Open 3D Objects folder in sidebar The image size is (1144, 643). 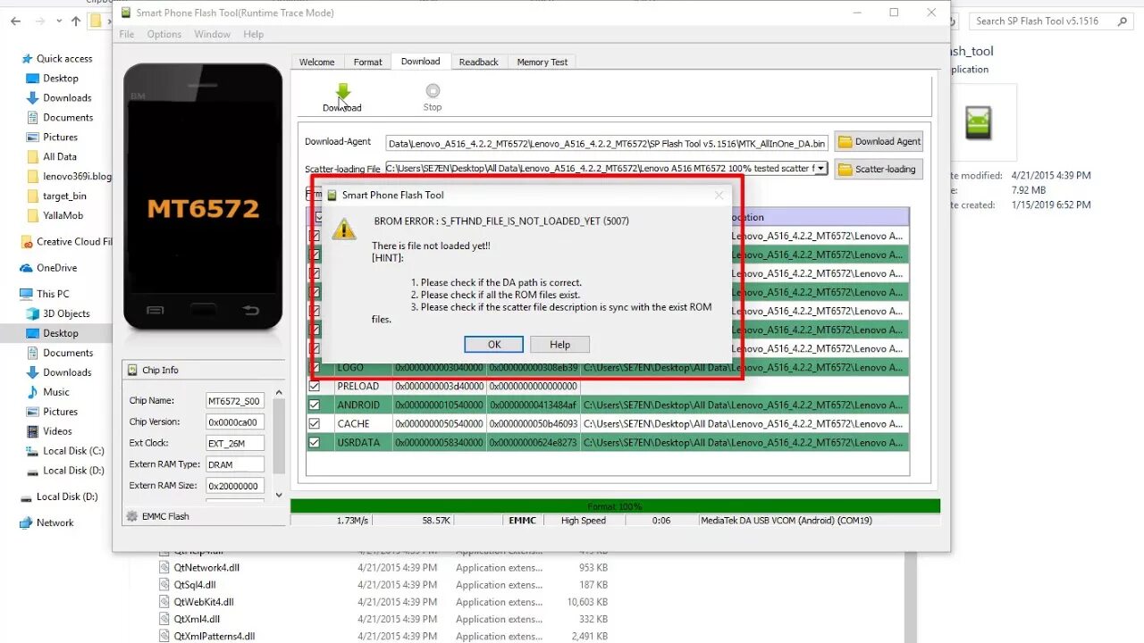pos(59,313)
